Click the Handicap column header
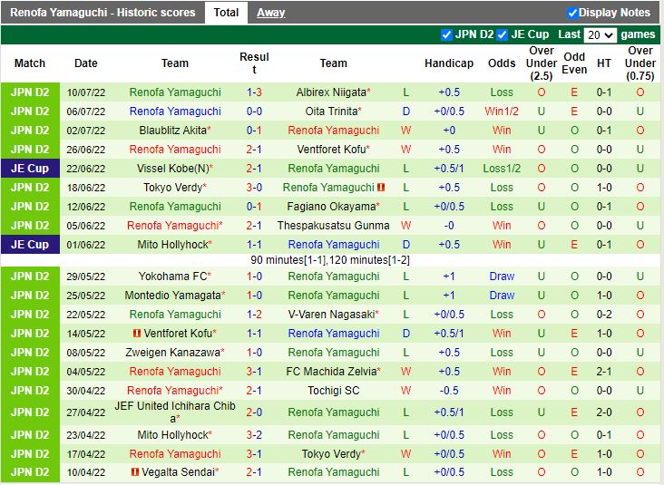 pos(449,63)
